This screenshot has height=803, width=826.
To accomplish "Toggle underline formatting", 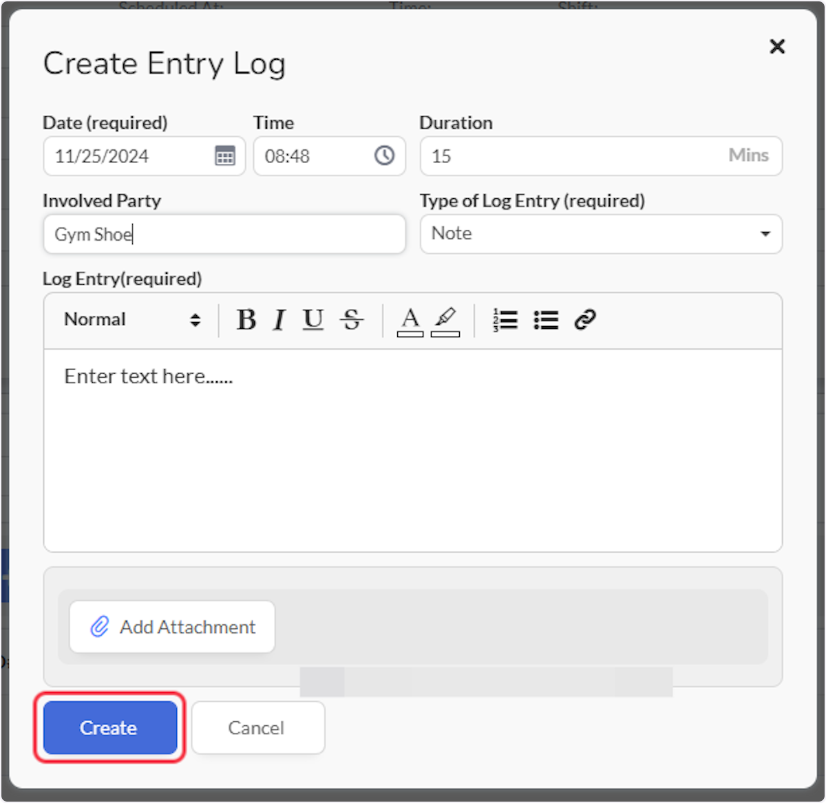I will pos(313,320).
